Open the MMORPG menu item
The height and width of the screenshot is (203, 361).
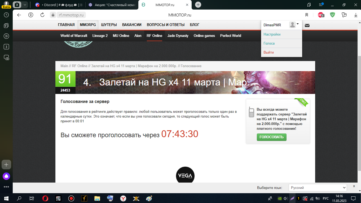88,25
